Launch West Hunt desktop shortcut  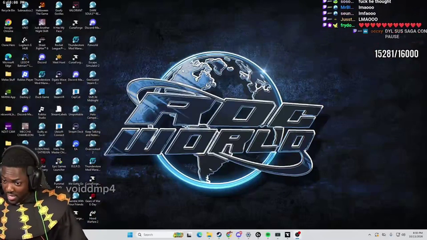pos(59,59)
